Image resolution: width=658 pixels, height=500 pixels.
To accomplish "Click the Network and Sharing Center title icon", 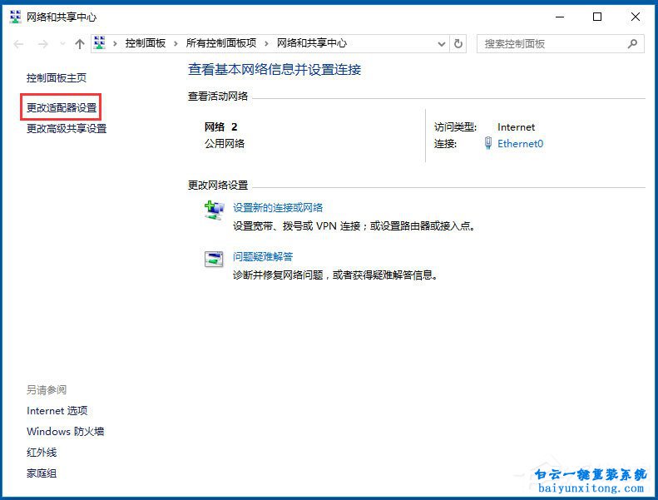I will pos(15,17).
